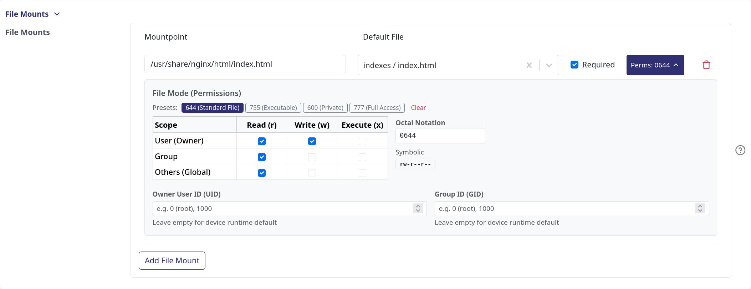Open the help question mark icon
The width and height of the screenshot is (751, 289).
click(740, 150)
